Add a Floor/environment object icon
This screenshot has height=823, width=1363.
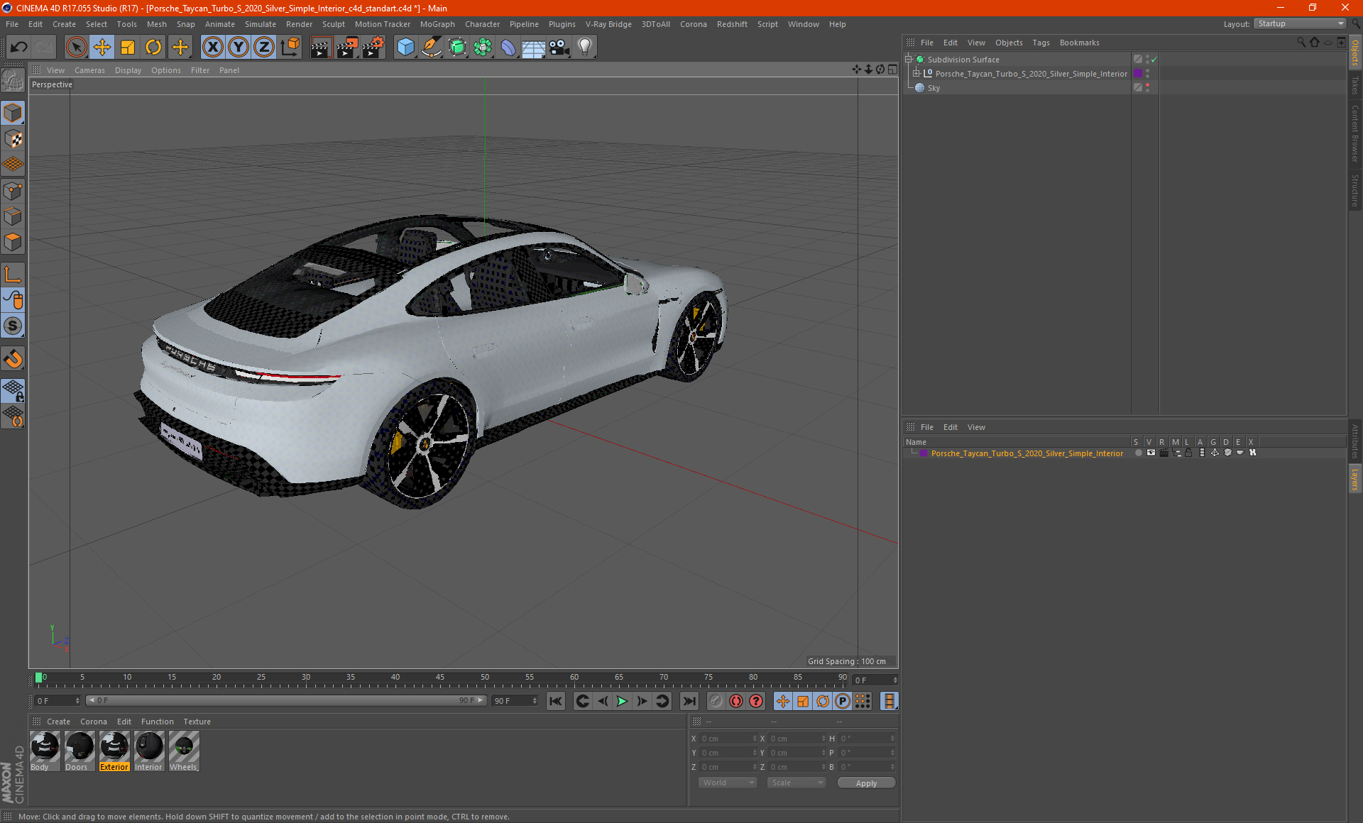tap(534, 48)
